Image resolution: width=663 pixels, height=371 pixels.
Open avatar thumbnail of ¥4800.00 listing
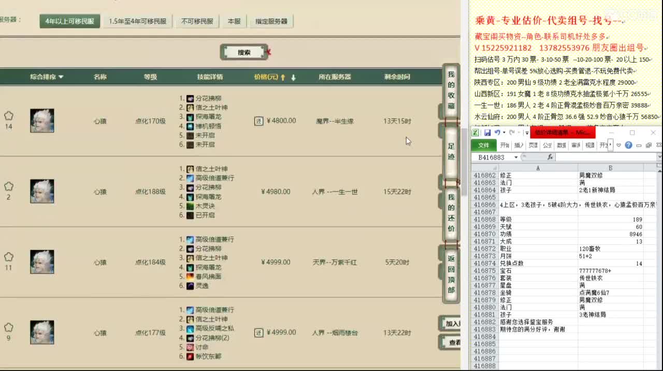tap(42, 120)
